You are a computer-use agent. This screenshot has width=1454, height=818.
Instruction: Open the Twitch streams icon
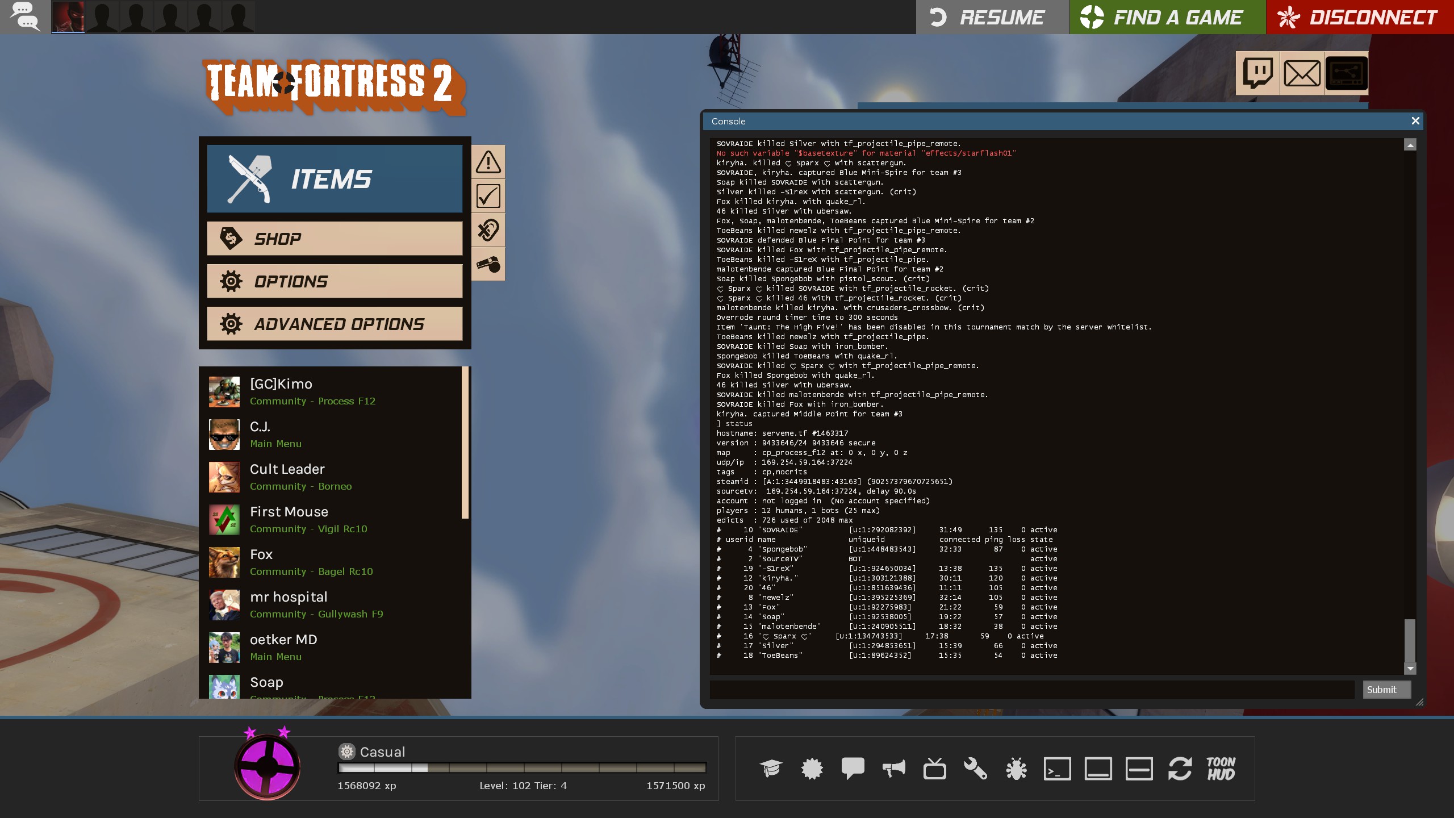(1257, 73)
